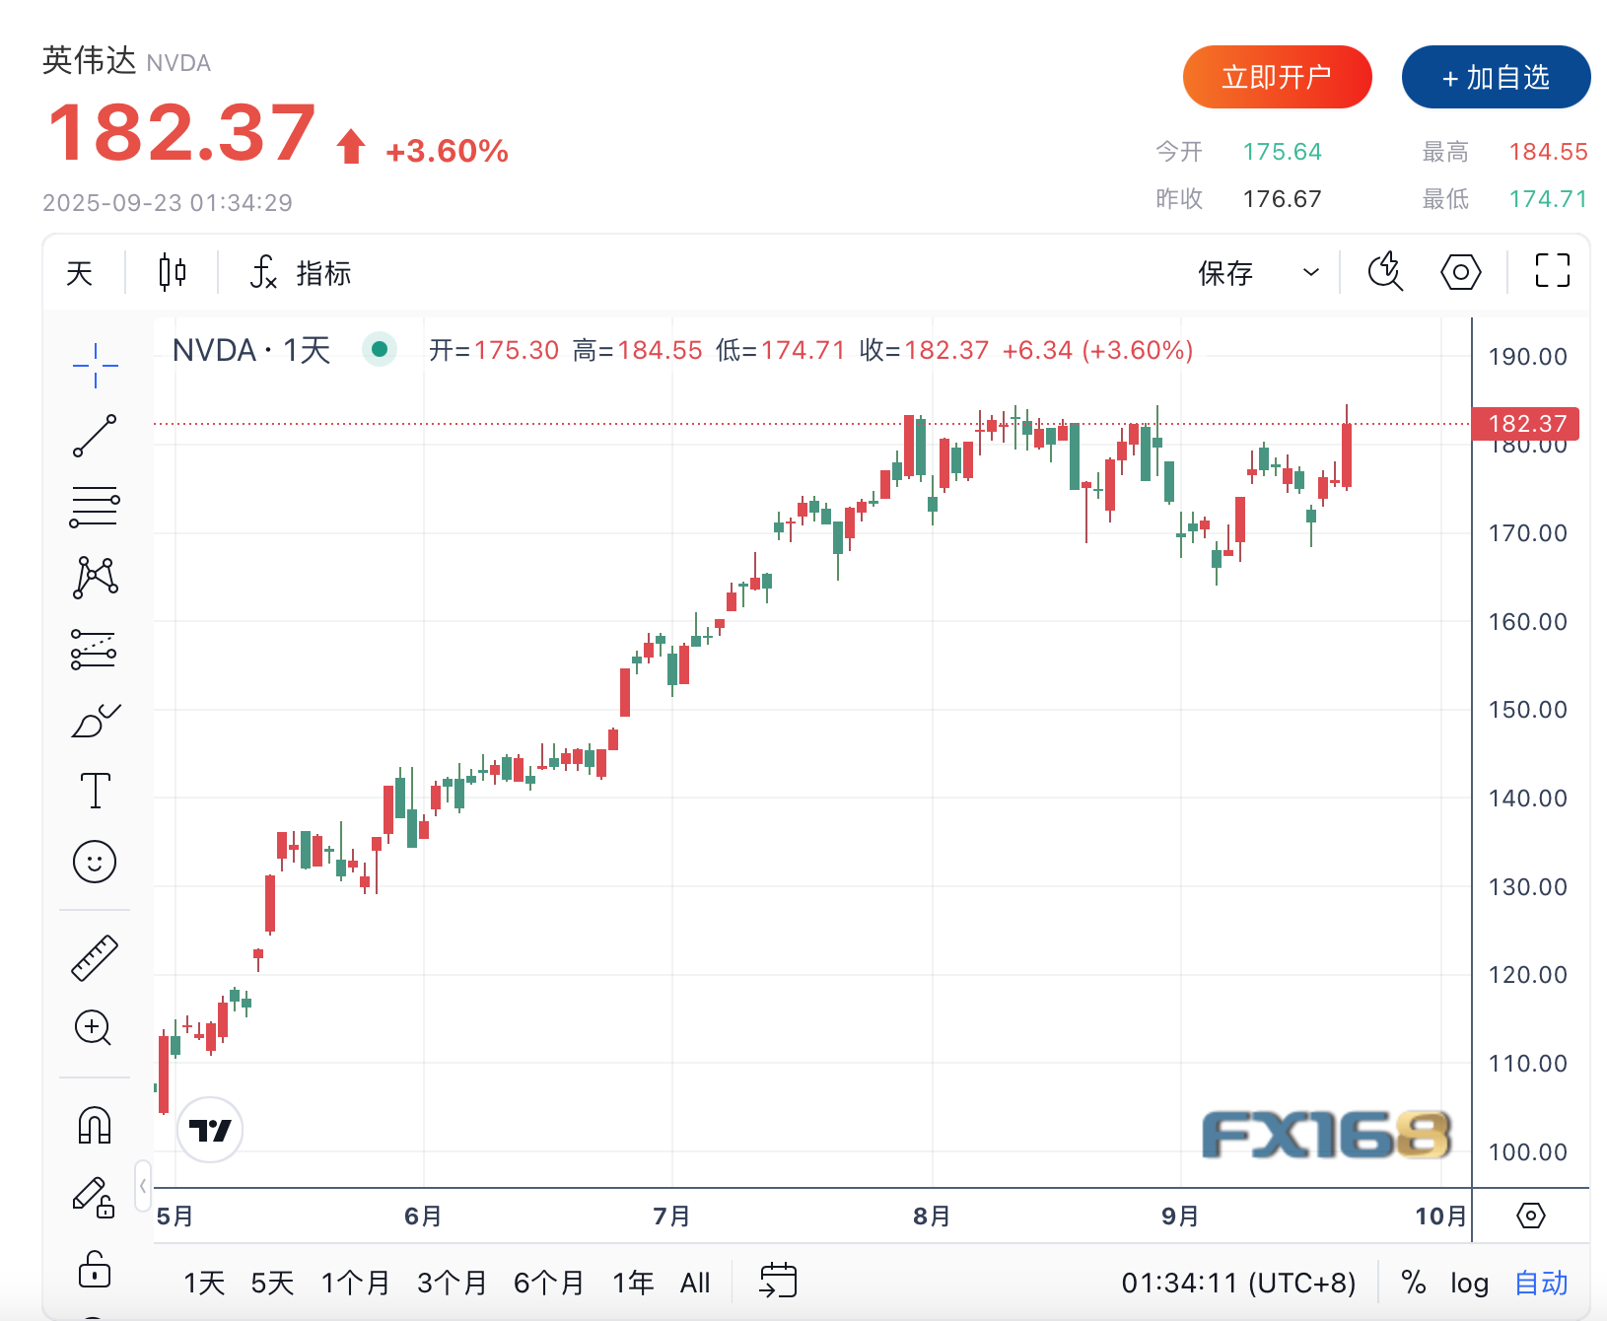Viewport: 1607px width, 1321px height.
Task: Select the XABCD pattern tool
Action: pyautogui.click(x=95, y=578)
